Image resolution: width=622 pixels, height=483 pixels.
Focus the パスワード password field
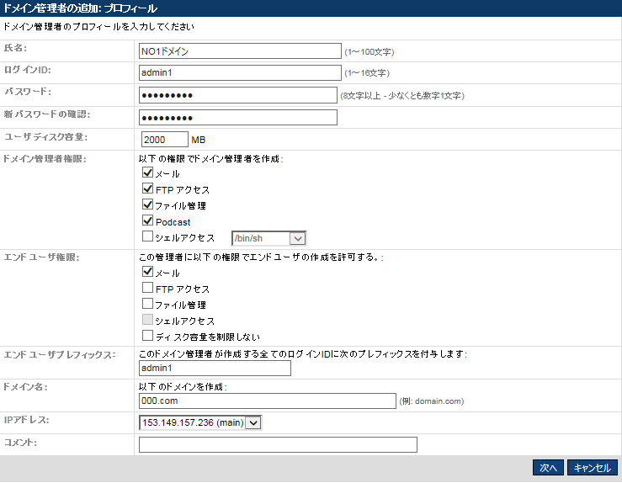tap(237, 95)
